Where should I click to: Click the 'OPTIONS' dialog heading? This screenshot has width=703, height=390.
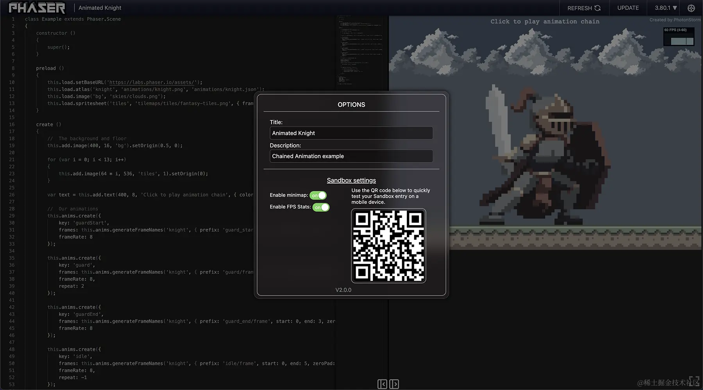click(x=351, y=105)
